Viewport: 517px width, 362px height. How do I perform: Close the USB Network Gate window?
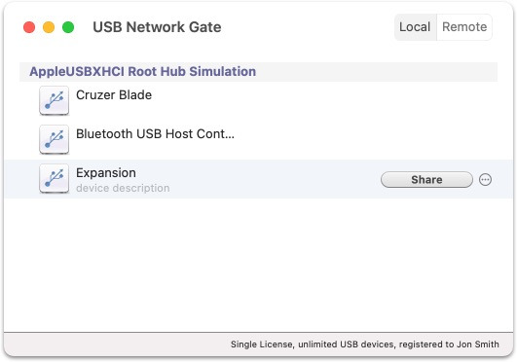pyautogui.click(x=29, y=27)
